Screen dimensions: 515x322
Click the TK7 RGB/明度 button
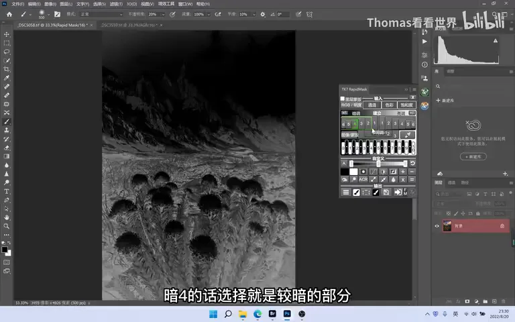(x=351, y=105)
